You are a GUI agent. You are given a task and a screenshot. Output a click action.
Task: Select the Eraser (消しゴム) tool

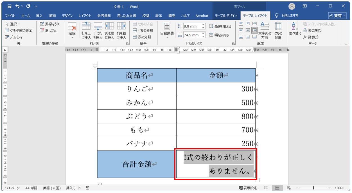click(50, 30)
